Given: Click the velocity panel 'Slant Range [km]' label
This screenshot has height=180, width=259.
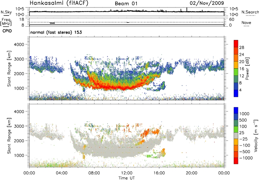Looking at the screenshot, I should tap(9, 136).
